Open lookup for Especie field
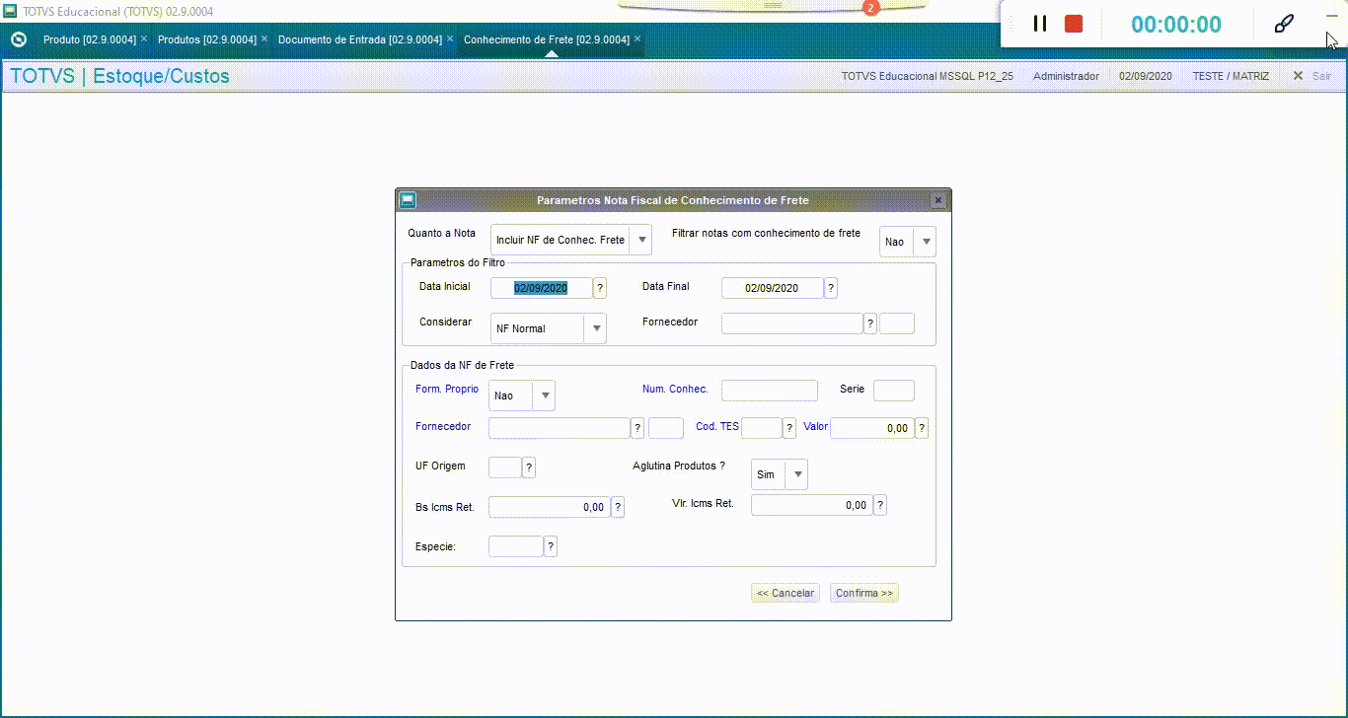Viewport: 1348px width, 718px height. click(x=551, y=546)
